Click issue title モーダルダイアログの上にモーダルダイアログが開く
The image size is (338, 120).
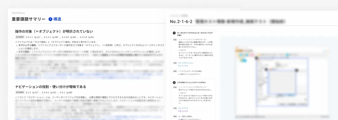pos(195,34)
